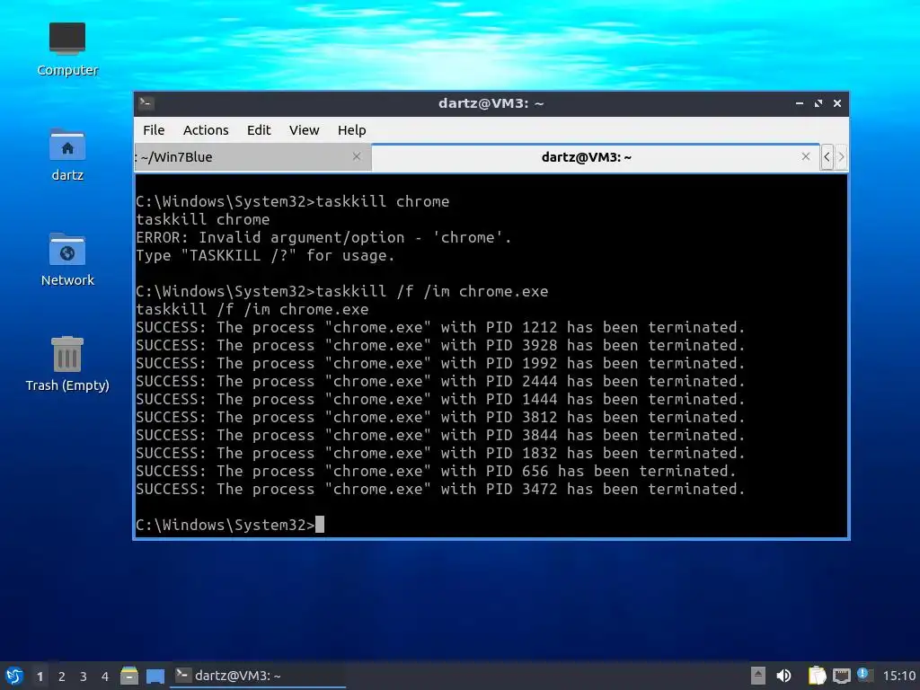Click the update notifier tray icon
This screenshot has width=920, height=690.
864,675
